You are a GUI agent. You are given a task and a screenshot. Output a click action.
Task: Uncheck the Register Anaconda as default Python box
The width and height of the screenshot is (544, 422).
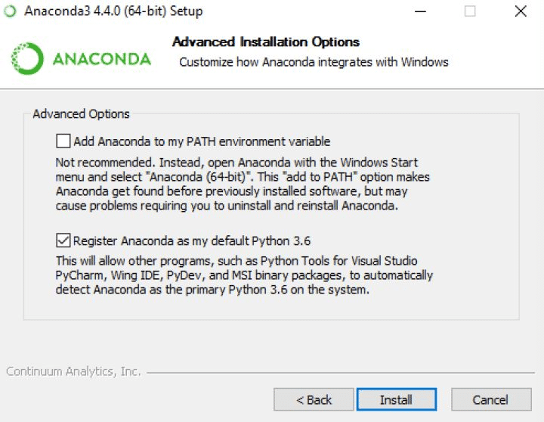coord(63,241)
